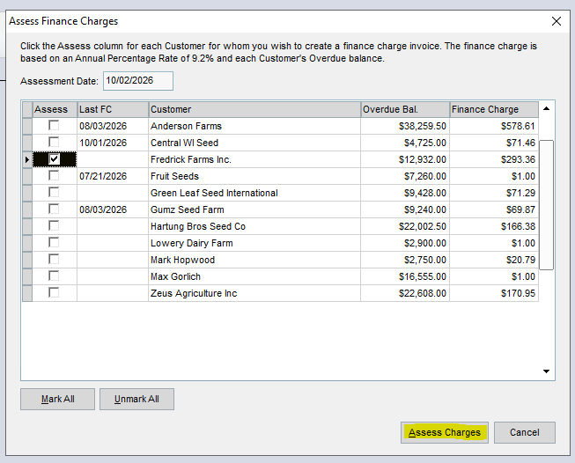Check Assess box for Anderson Farms

point(54,125)
